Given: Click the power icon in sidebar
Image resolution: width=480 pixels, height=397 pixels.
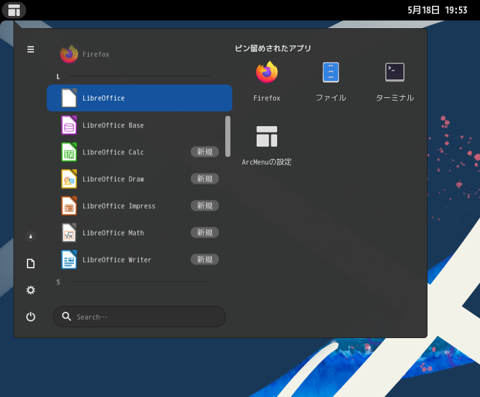Looking at the screenshot, I should coord(31,317).
